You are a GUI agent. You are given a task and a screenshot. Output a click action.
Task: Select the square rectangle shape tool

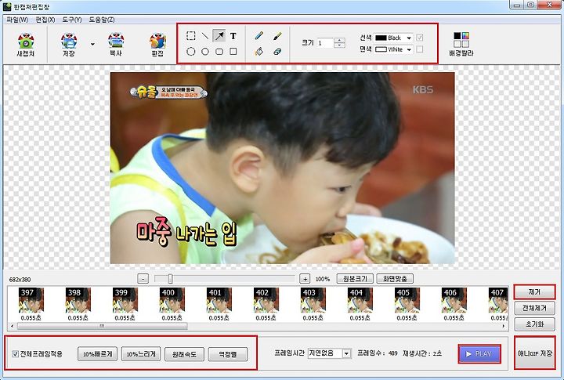coord(233,52)
